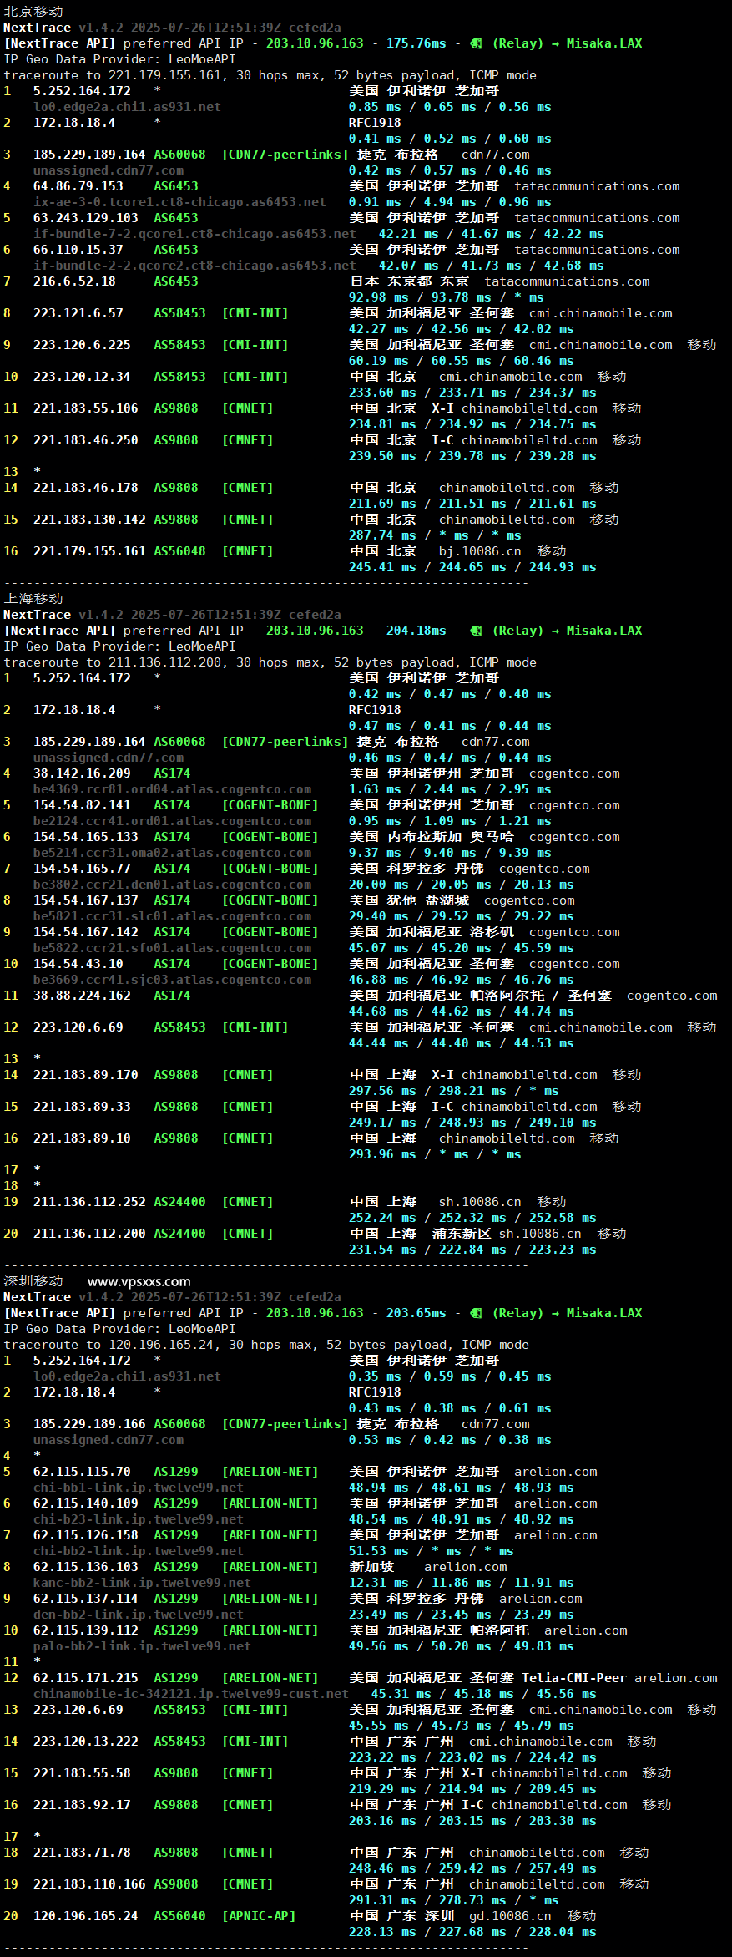Select hop IP "154.54.167.142"
This screenshot has width=732, height=1957.
click(86, 932)
